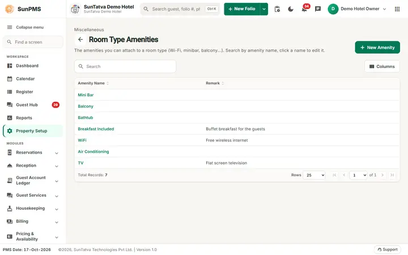Click 'Buffet breakfast for the guests' remark
This screenshot has width=408, height=255.
click(x=235, y=129)
